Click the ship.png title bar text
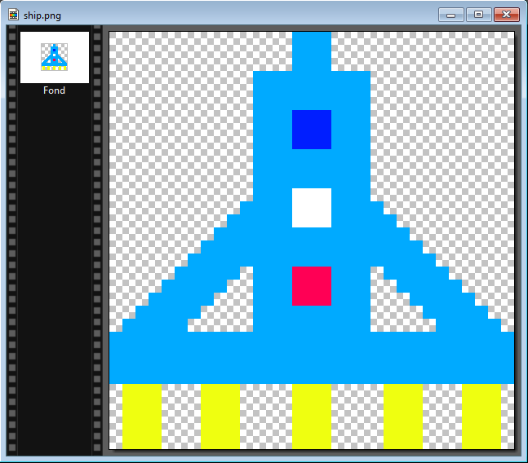Screen dimensions: 528x463 (42, 15)
